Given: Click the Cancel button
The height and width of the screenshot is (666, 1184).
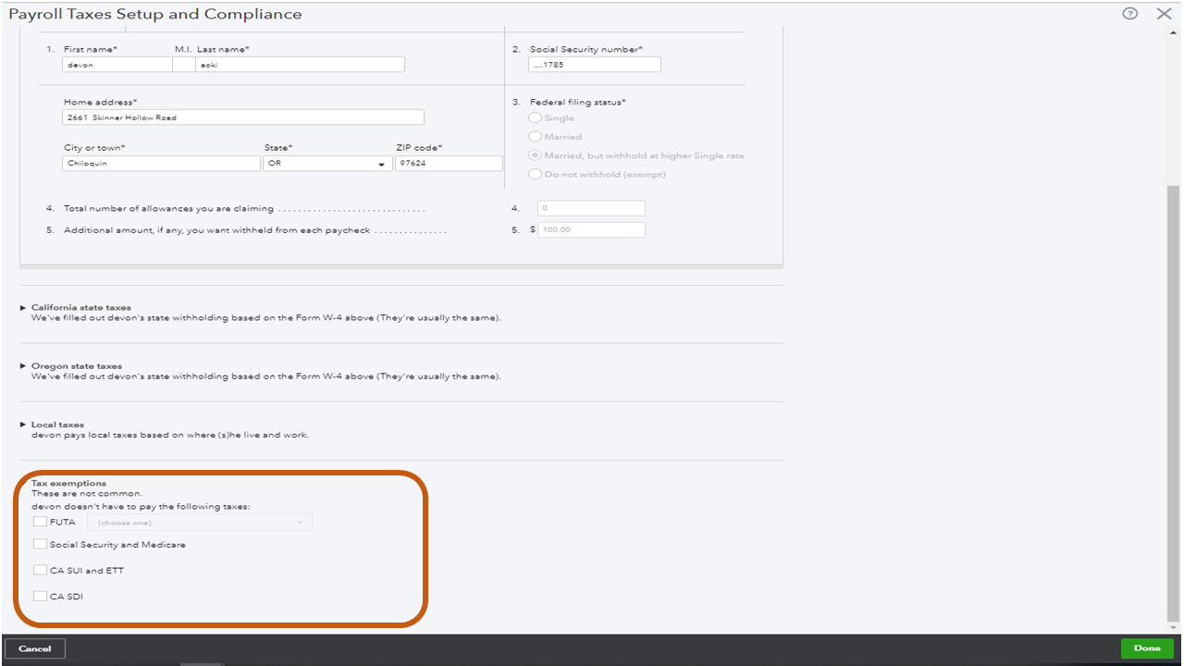Looking at the screenshot, I should pos(35,648).
